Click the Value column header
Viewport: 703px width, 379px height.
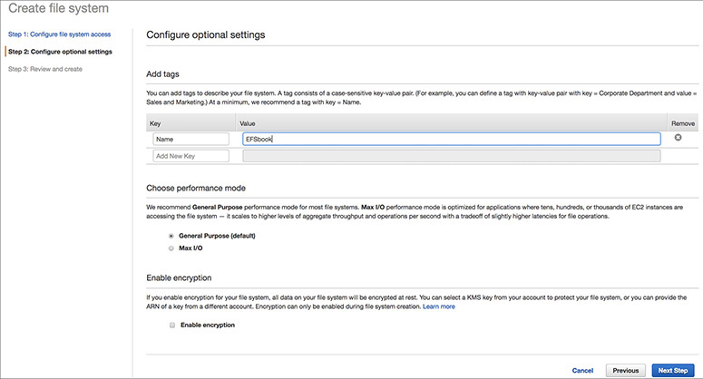249,121
